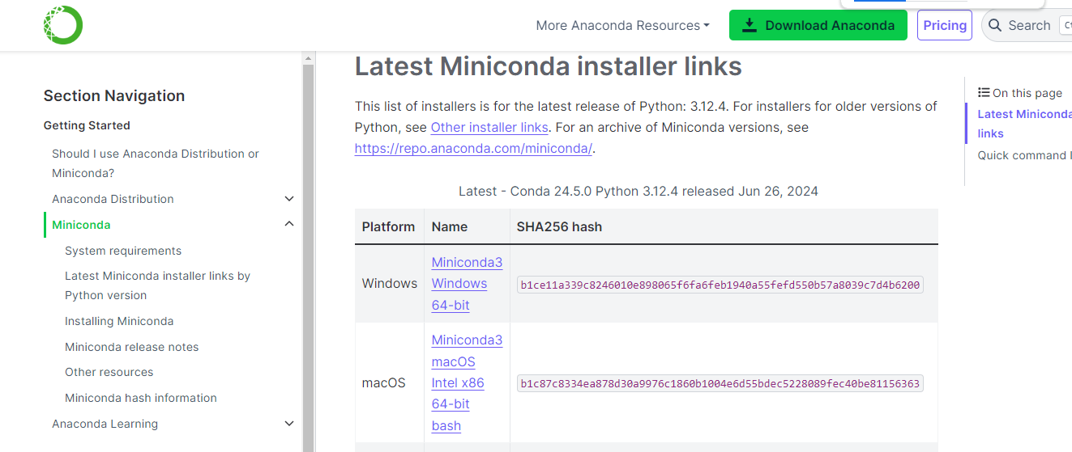Expand the Anaconda Learning section chevron

pyautogui.click(x=289, y=424)
